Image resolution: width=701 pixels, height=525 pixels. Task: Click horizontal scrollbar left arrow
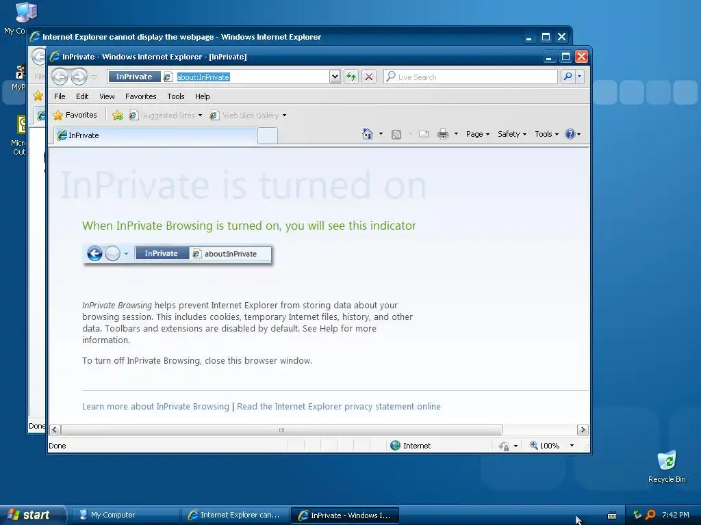pyautogui.click(x=55, y=430)
